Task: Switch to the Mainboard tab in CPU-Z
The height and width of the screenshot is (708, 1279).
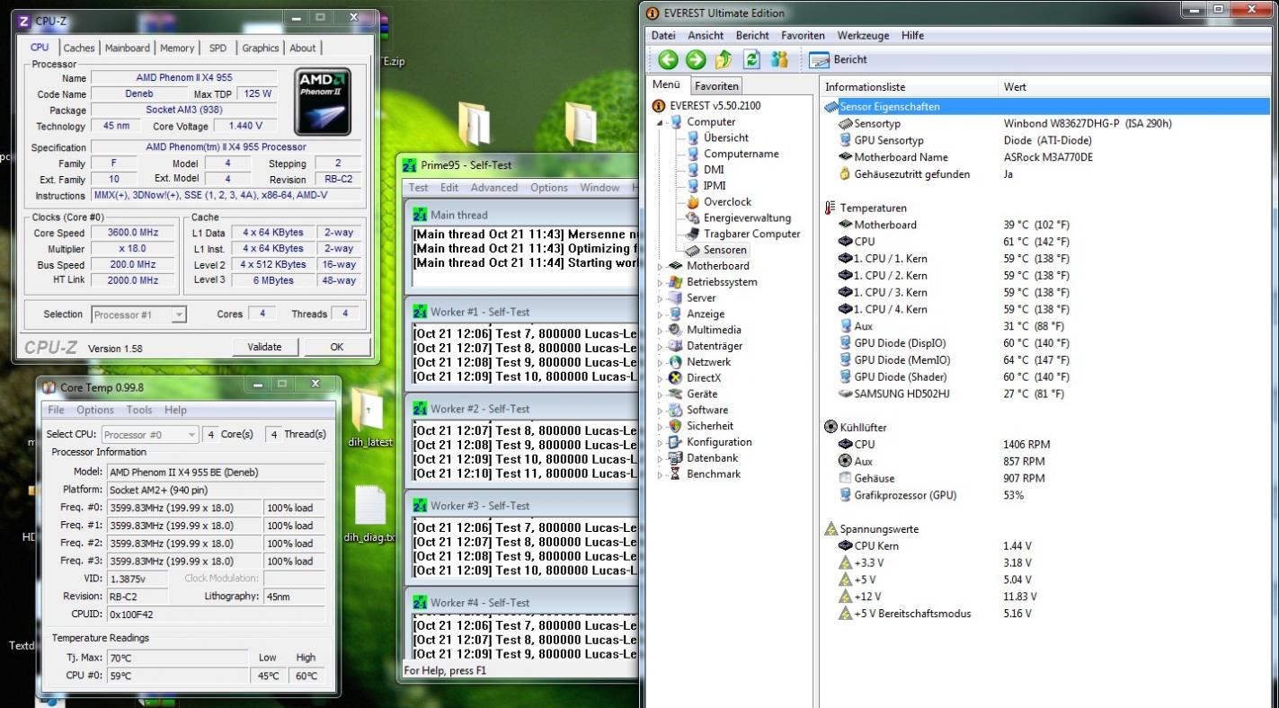Action: [127, 49]
